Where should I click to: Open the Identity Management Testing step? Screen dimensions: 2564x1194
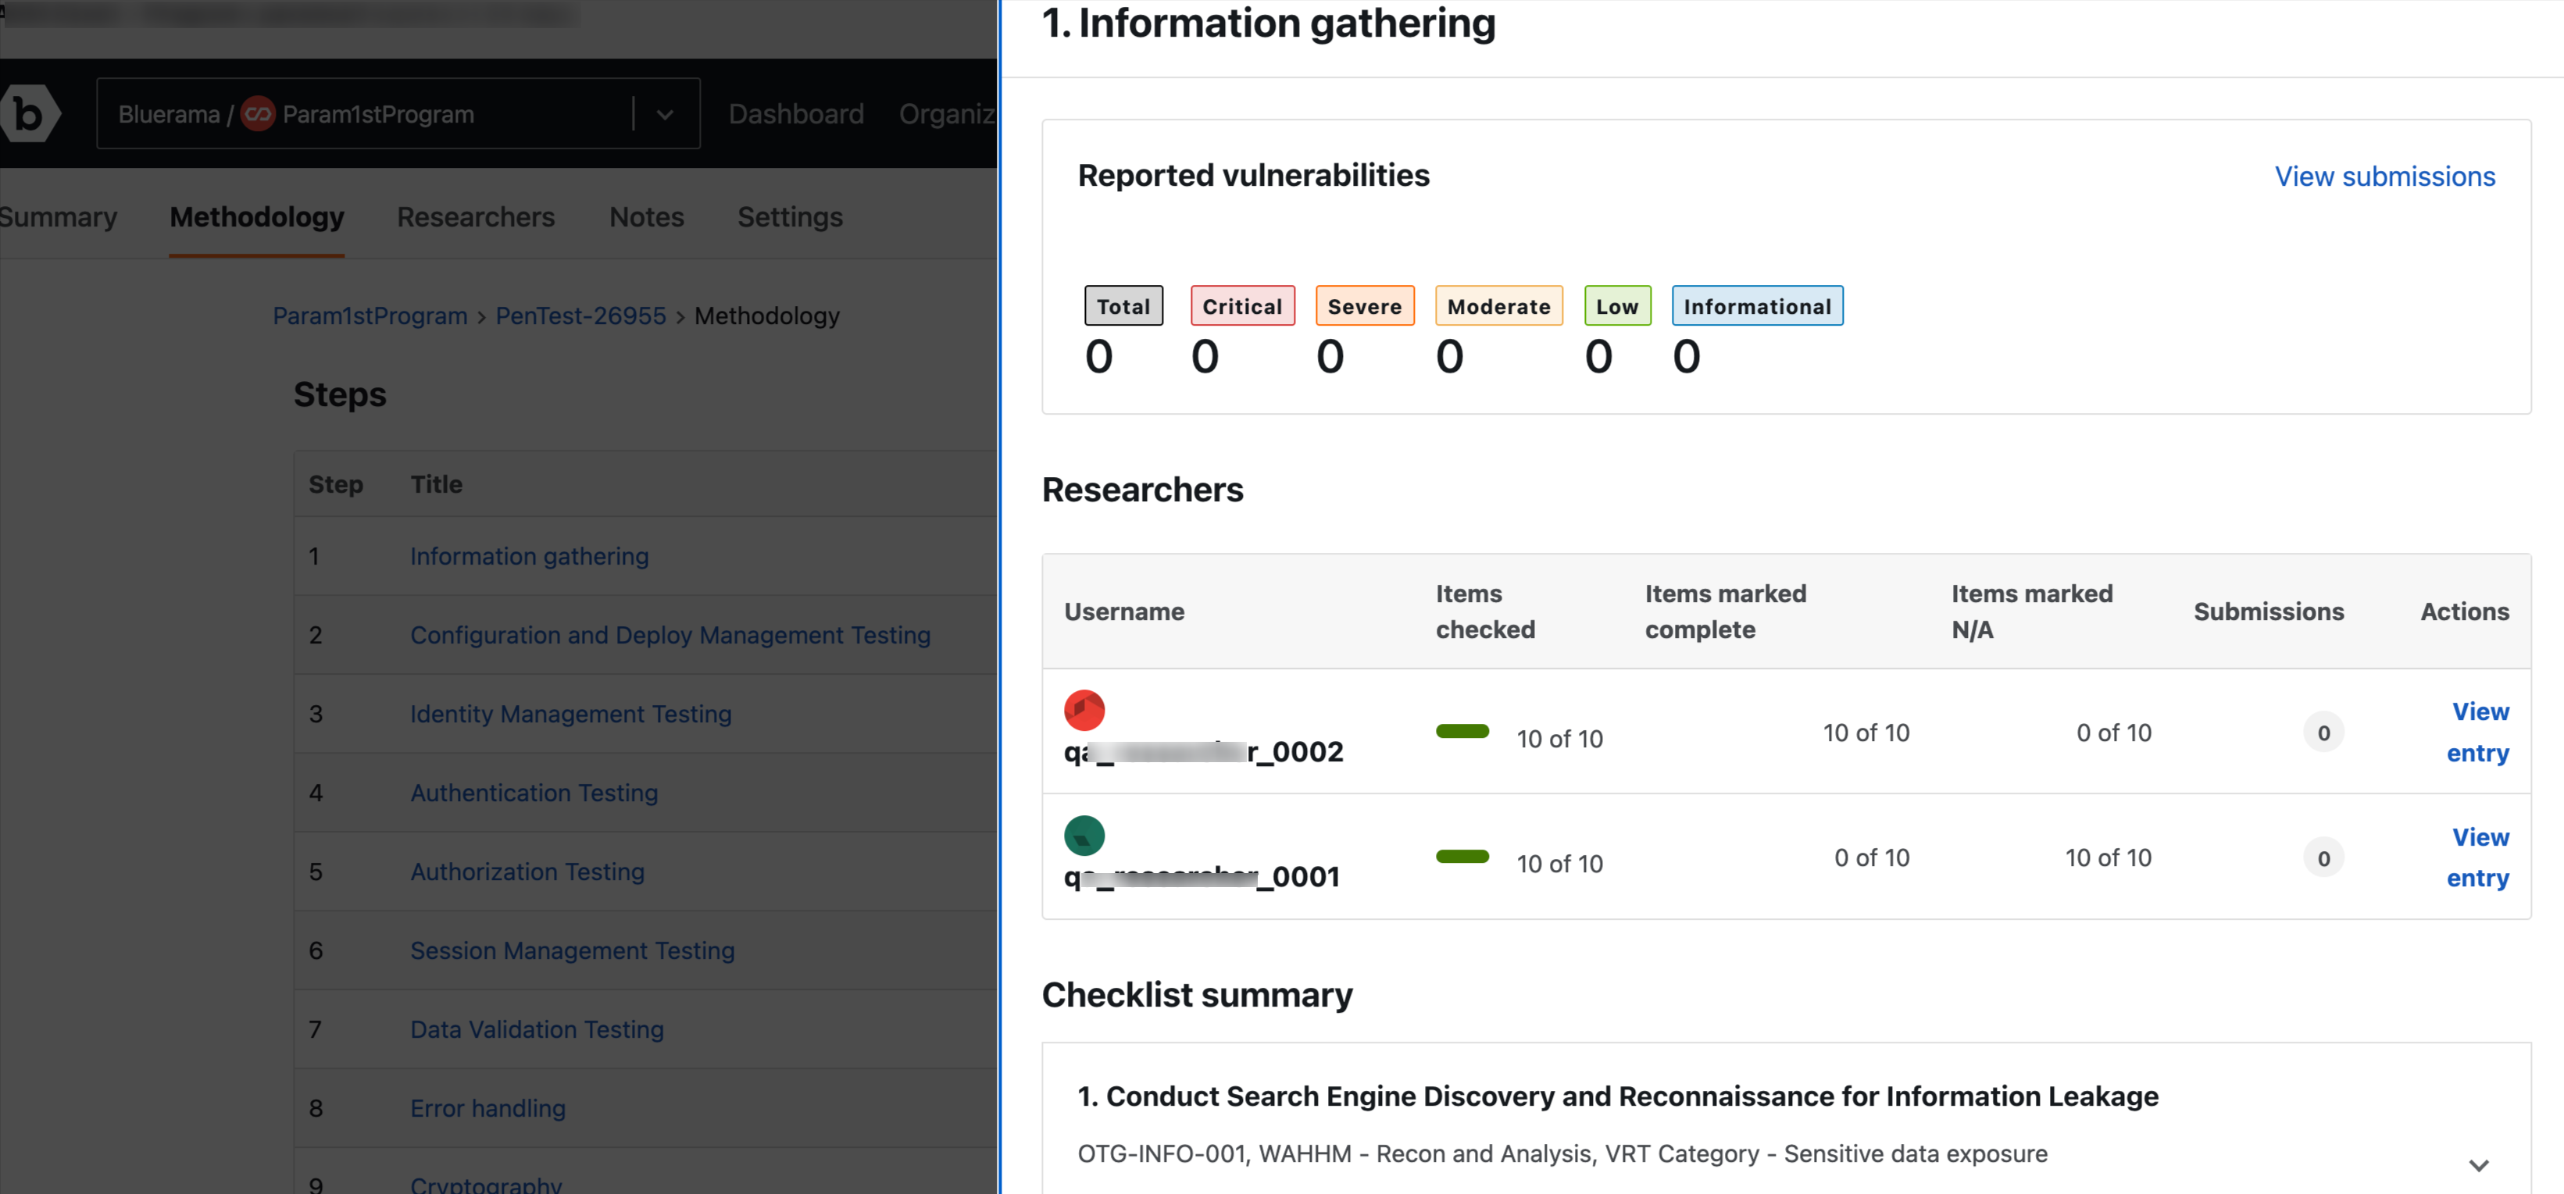[570, 714]
